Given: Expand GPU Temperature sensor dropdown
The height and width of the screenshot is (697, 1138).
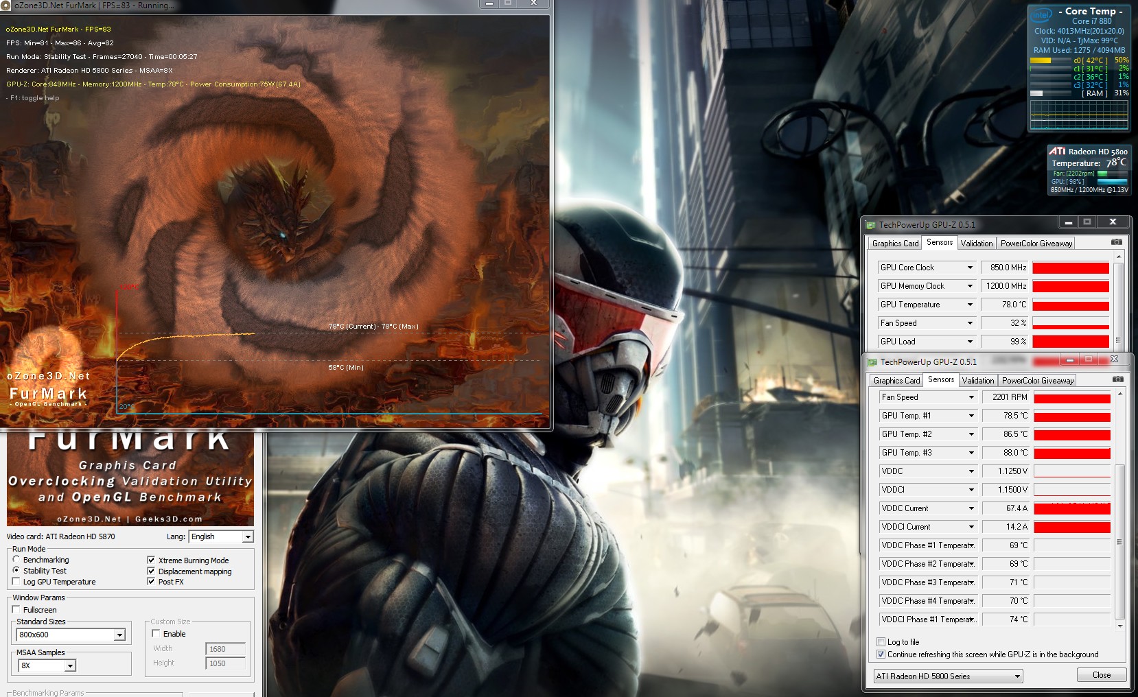Looking at the screenshot, I should [x=970, y=305].
